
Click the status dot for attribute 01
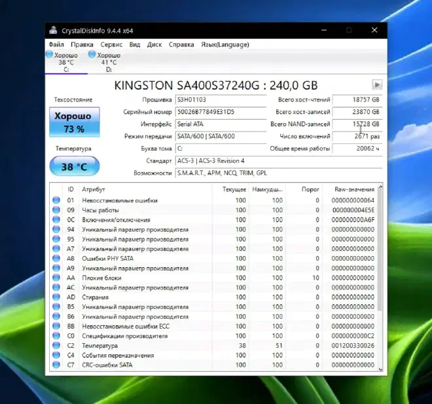(56, 200)
